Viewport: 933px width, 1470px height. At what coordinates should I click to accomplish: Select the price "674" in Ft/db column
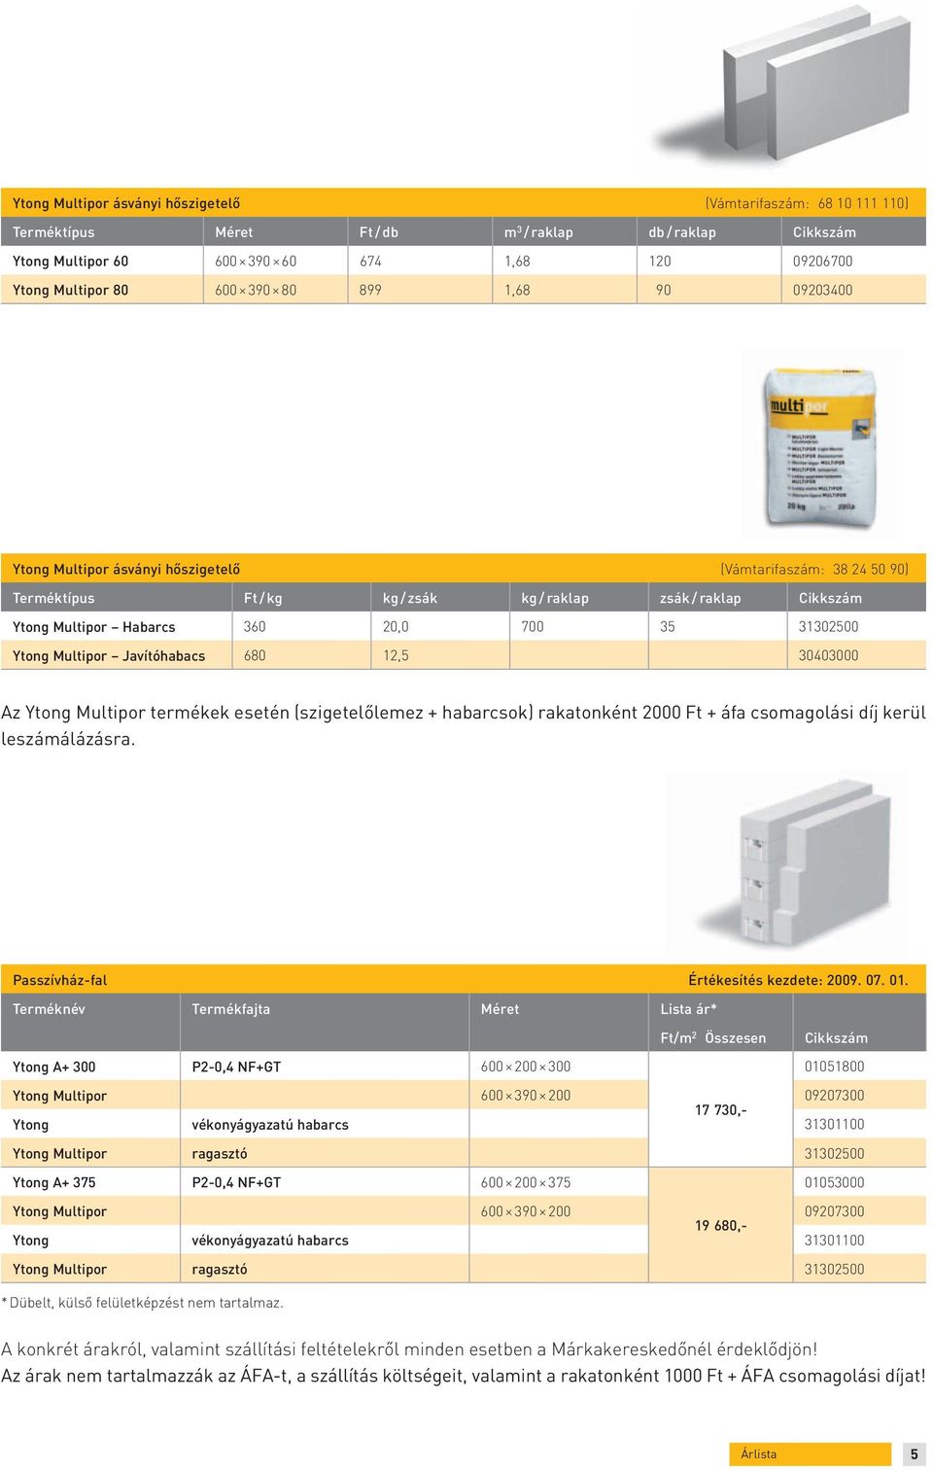pos(370,261)
